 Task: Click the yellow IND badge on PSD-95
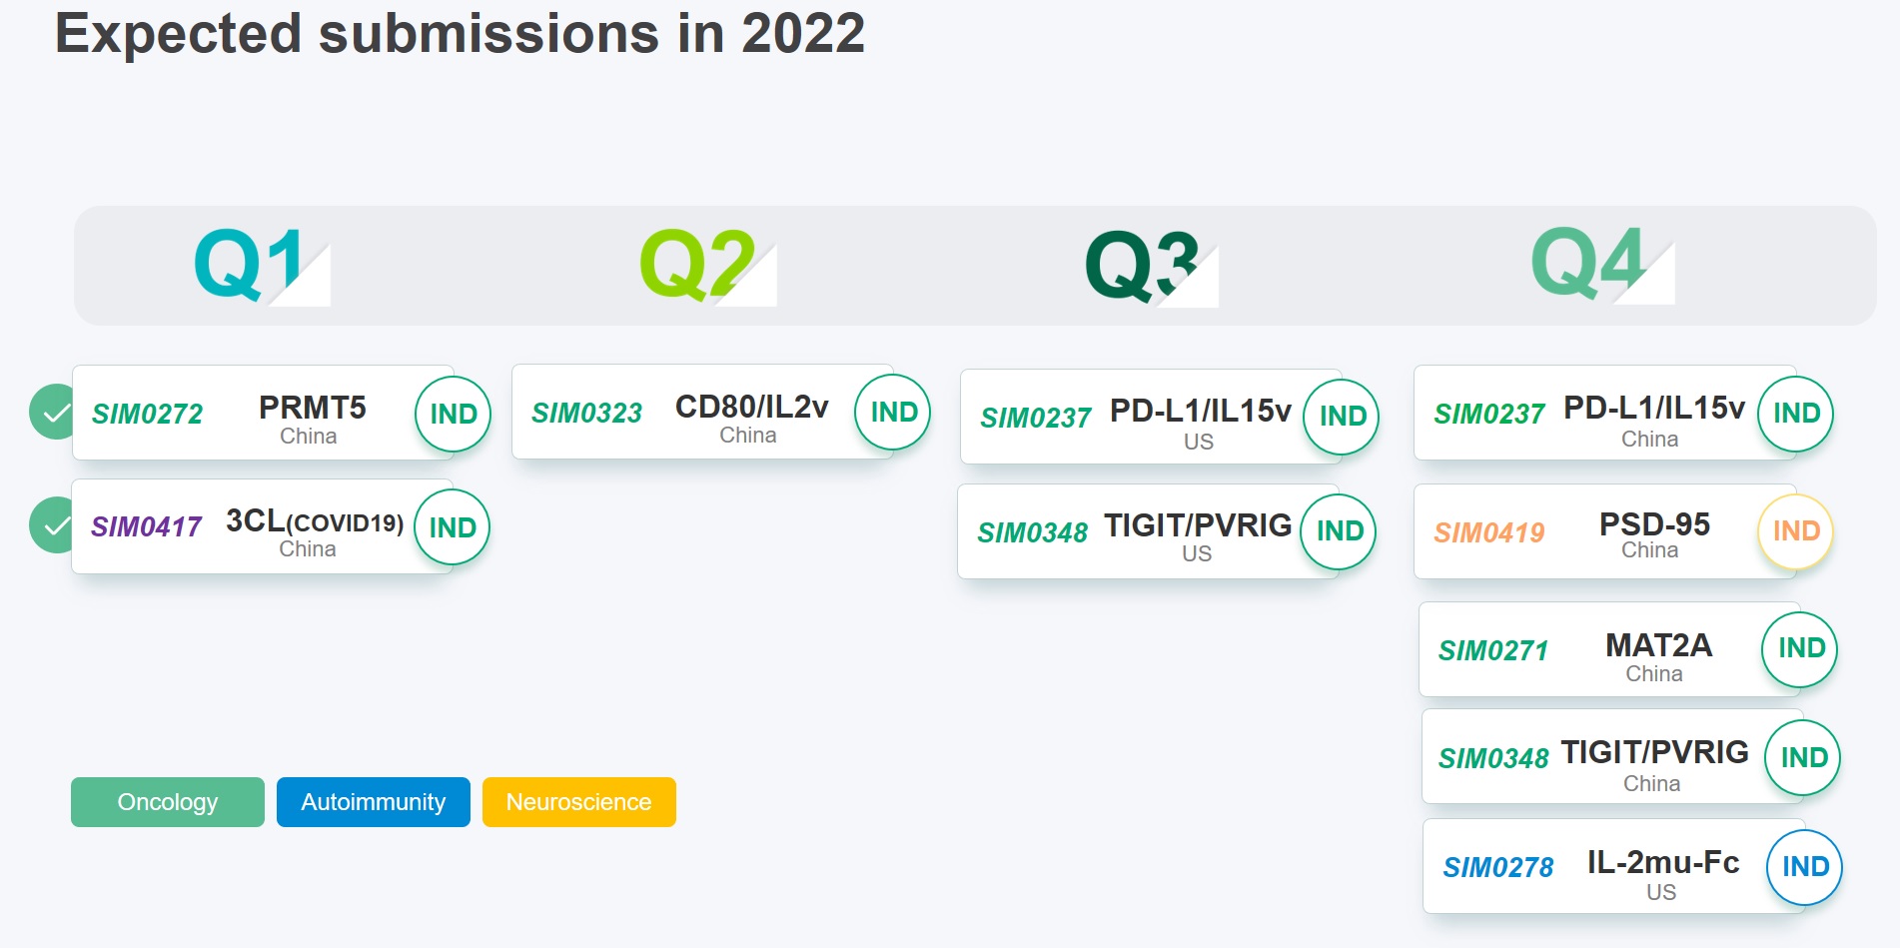[x=1796, y=531]
